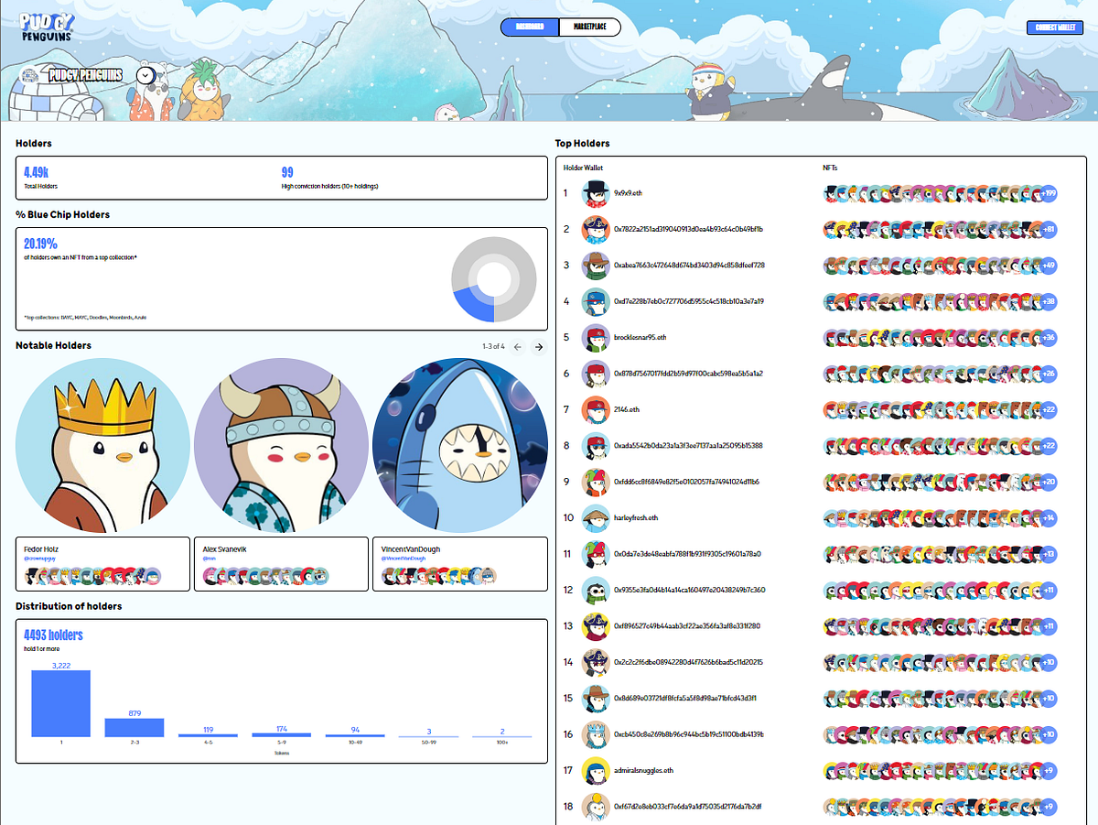
Task: Click avatar for wallet 0x9355e3fa0d4b
Action: tap(596, 591)
